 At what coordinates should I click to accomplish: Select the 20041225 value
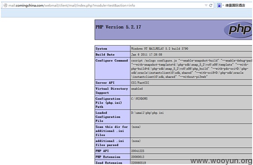(138, 151)
